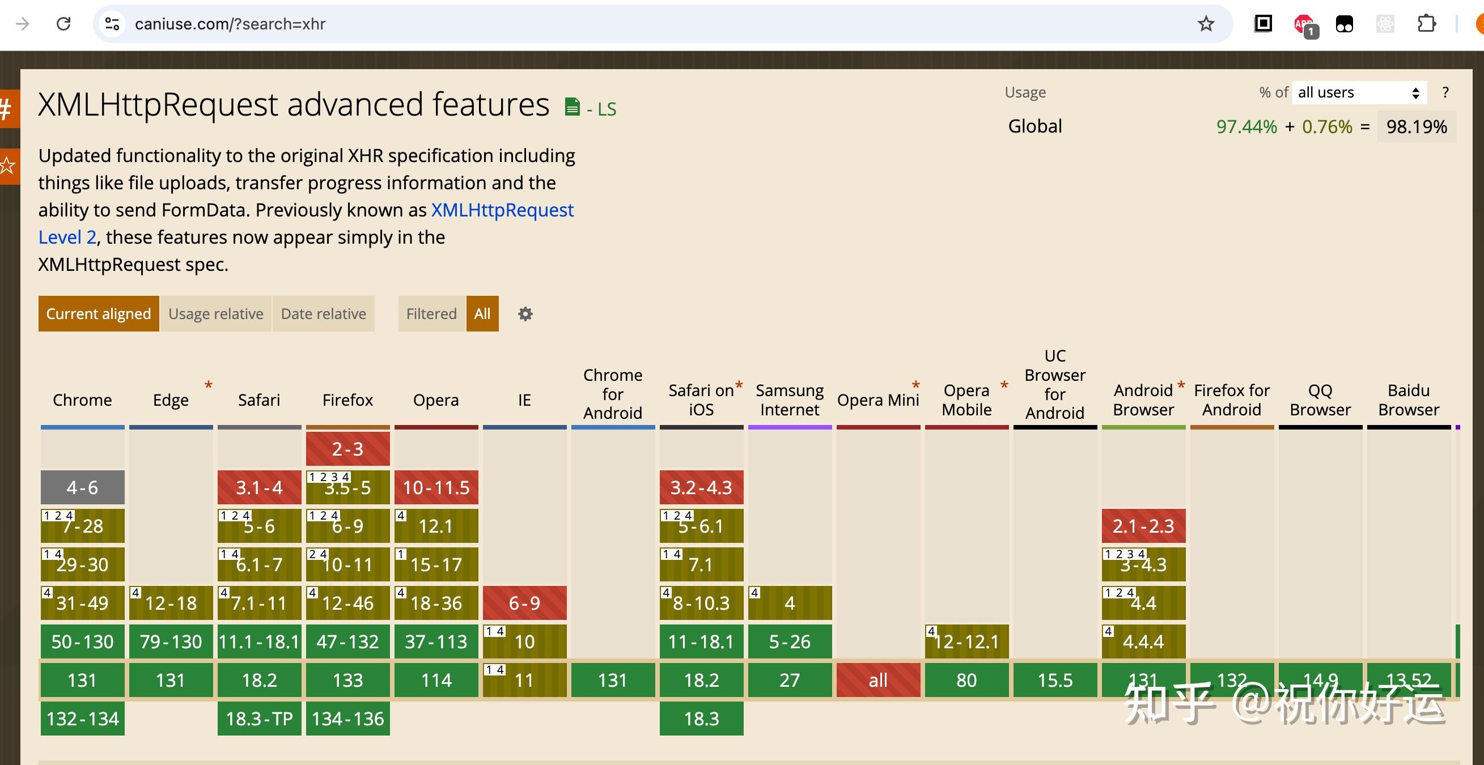Open the 'all users' usage dropdown
Viewport: 1484px width, 765px height.
tap(1358, 93)
